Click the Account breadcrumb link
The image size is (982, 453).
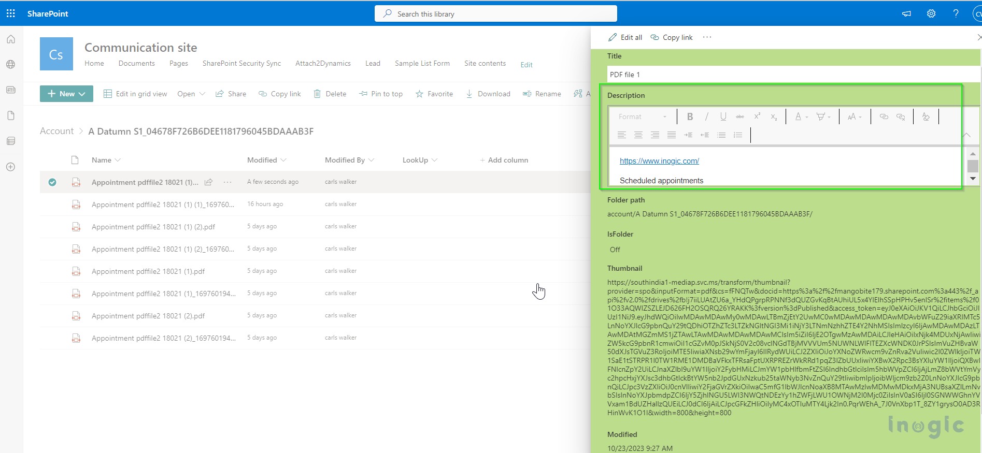pyautogui.click(x=57, y=131)
